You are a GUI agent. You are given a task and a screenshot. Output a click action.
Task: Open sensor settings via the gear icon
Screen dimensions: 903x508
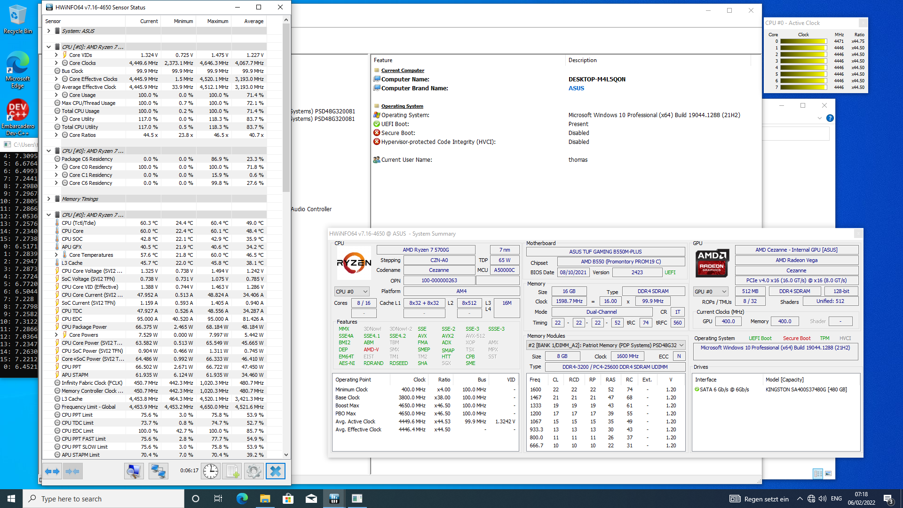(x=254, y=471)
